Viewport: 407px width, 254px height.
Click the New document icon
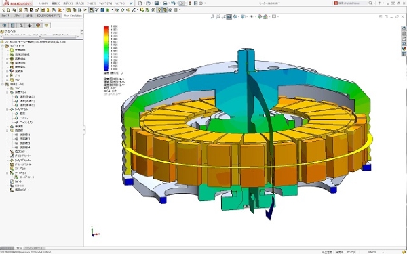(x=140, y=3)
